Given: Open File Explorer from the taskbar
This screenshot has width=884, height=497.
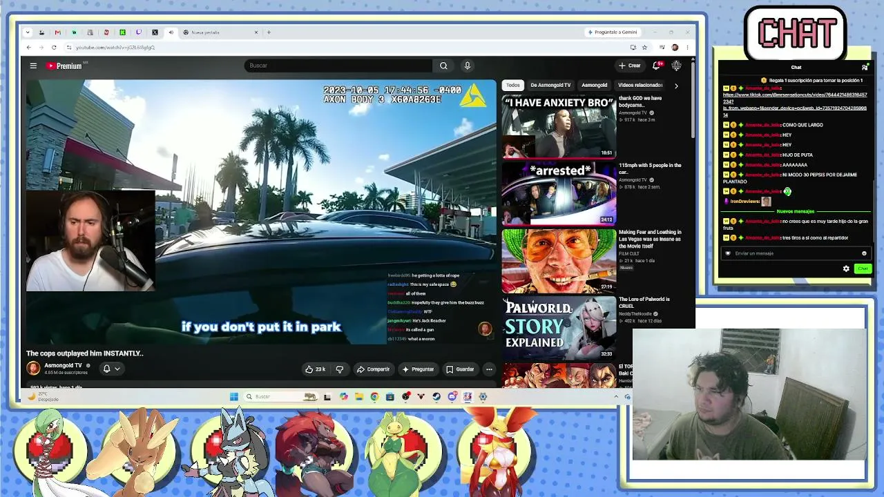Looking at the screenshot, I should 359,397.
